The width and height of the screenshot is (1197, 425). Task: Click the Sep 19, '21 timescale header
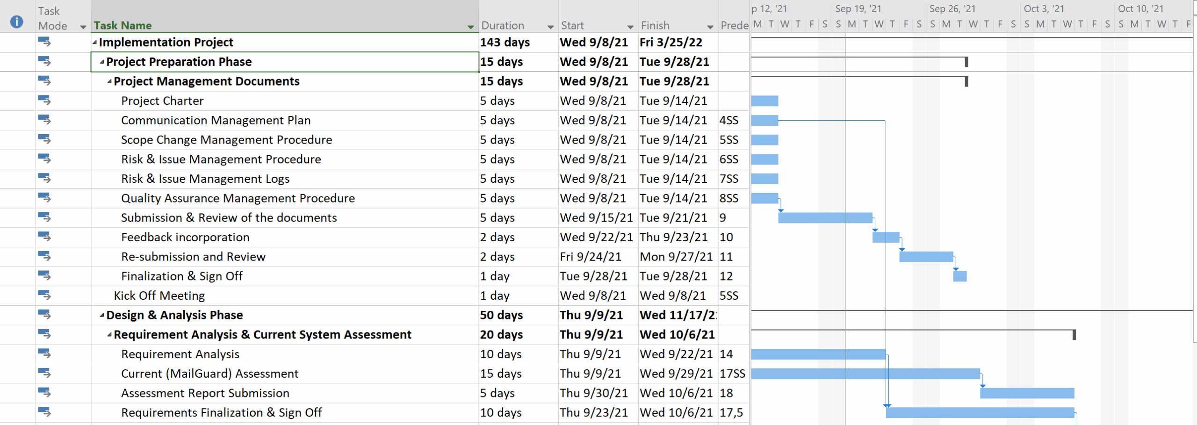point(858,8)
